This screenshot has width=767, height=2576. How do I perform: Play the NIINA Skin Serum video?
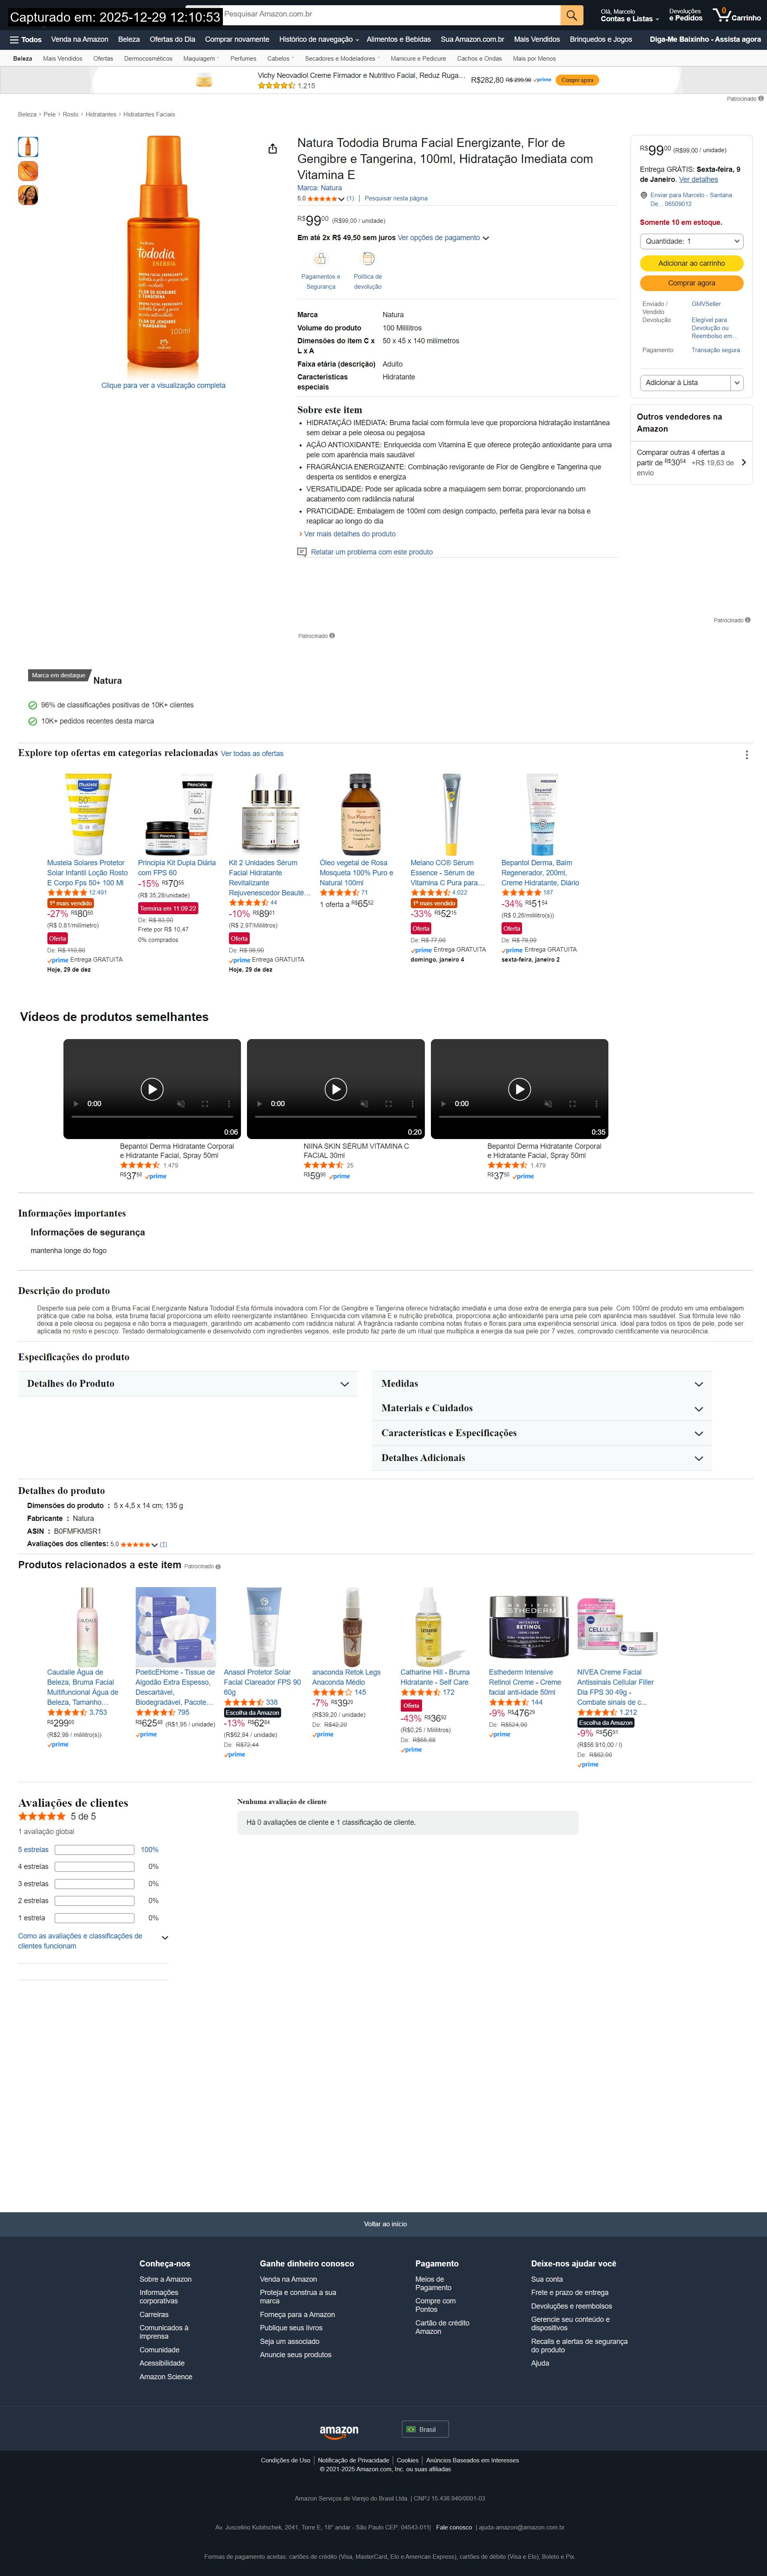tap(336, 1089)
